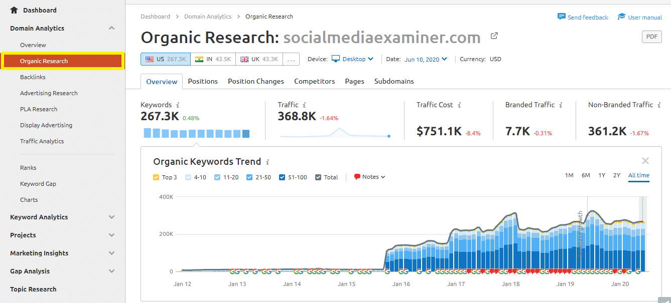Click the info icon beside Keywords
671x303 pixels.
click(x=178, y=105)
